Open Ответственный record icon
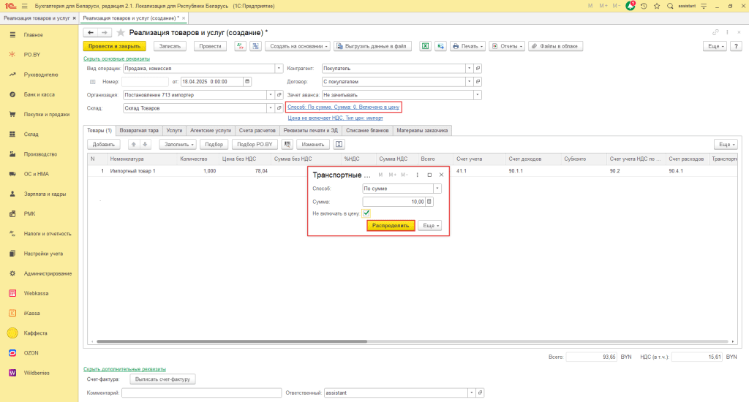This screenshot has width=749, height=402. pos(480,393)
